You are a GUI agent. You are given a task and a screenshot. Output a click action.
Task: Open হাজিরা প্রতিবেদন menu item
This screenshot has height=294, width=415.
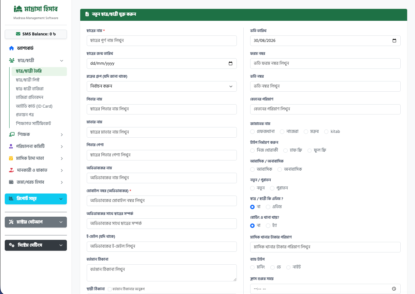[x=30, y=97]
